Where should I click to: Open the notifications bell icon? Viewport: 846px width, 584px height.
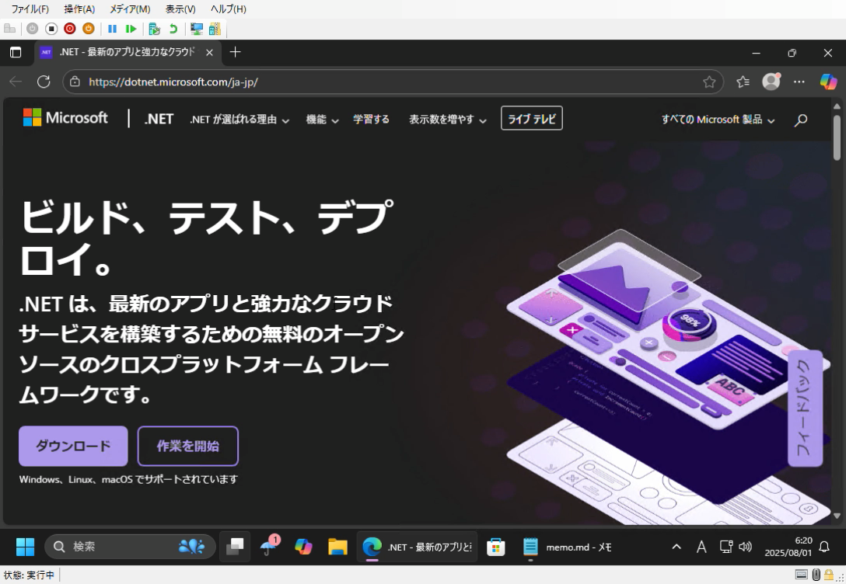coord(824,547)
